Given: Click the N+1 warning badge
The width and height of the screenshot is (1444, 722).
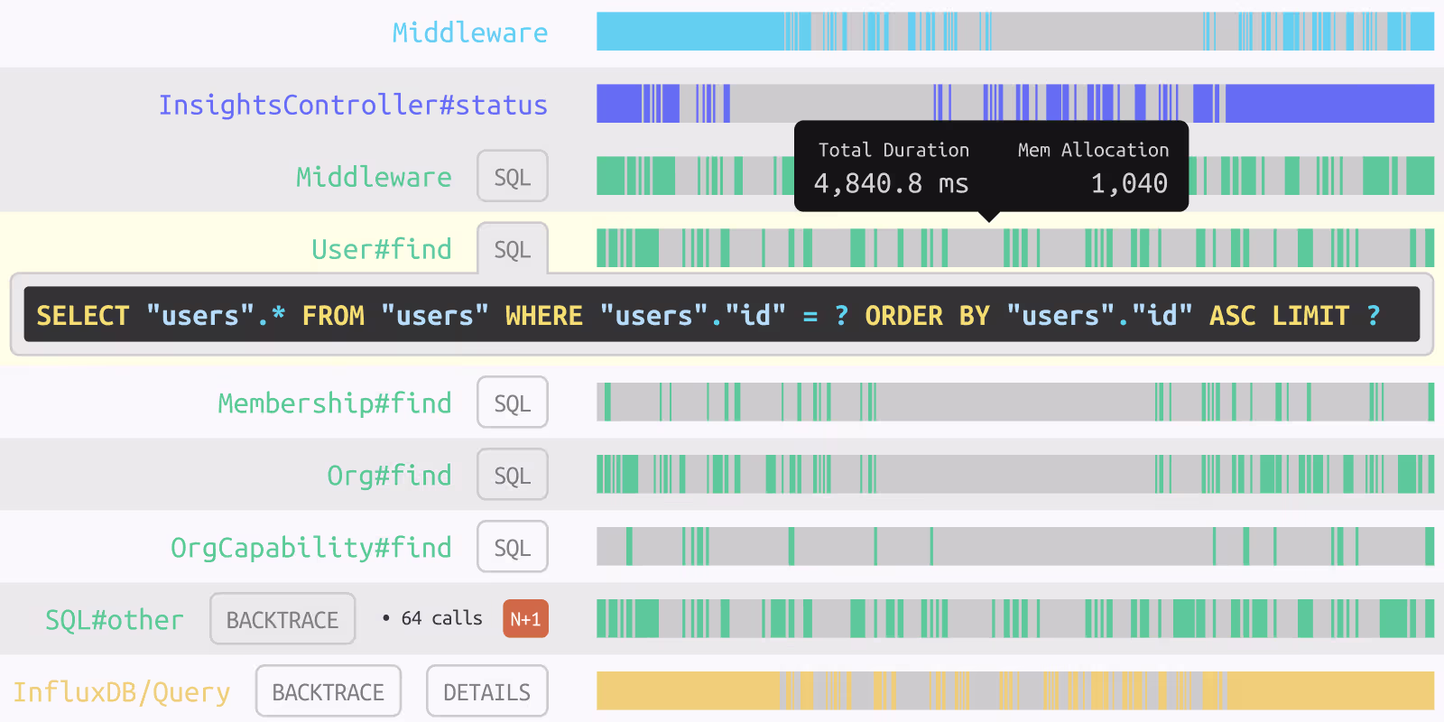Looking at the screenshot, I should tap(525, 619).
